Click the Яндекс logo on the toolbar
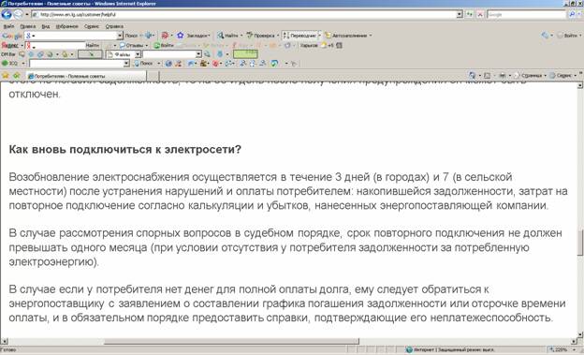Screen dimensions: 584x355 point(10,45)
